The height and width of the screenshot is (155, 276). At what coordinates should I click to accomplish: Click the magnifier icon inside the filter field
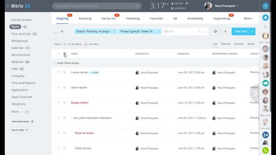[x=200, y=31]
